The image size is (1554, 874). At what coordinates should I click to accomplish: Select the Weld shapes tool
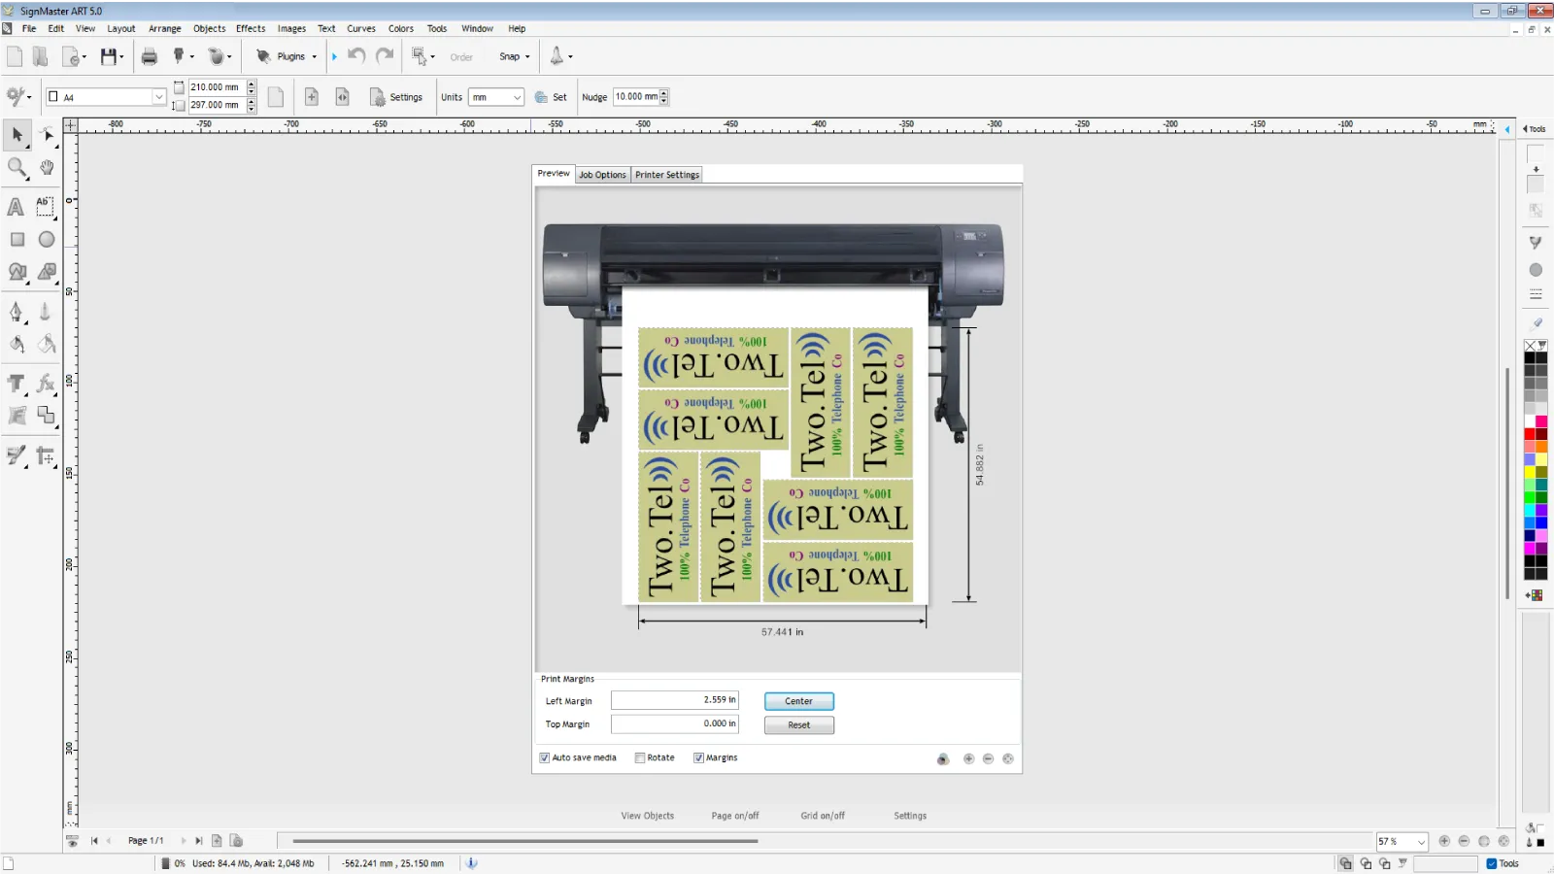pyautogui.click(x=46, y=416)
